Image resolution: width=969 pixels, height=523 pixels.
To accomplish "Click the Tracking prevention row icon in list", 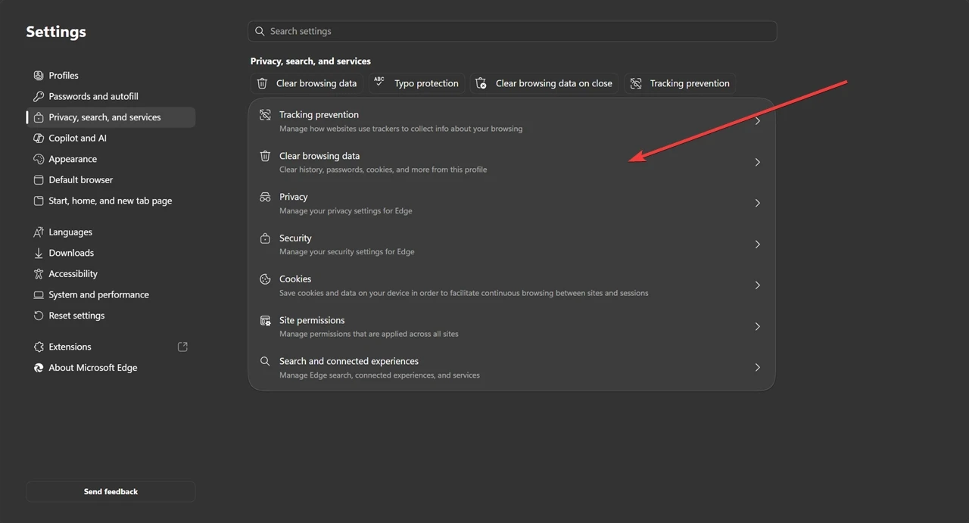I will pos(265,115).
